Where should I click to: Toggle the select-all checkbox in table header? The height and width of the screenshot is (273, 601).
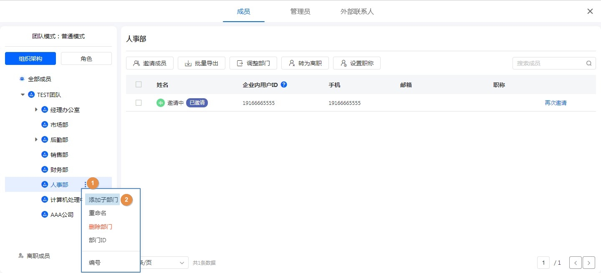point(139,84)
